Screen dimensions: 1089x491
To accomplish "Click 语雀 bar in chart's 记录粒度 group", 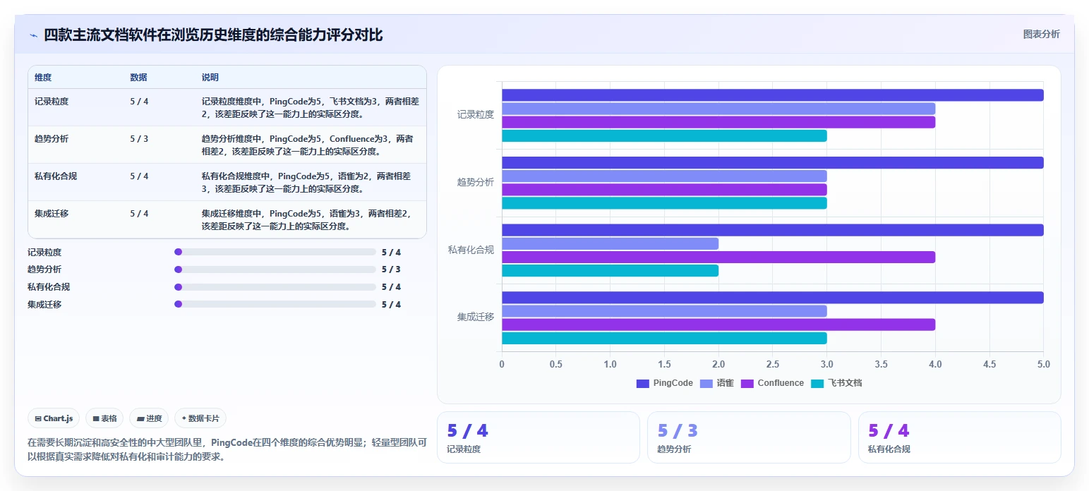I will pyautogui.click(x=718, y=109).
